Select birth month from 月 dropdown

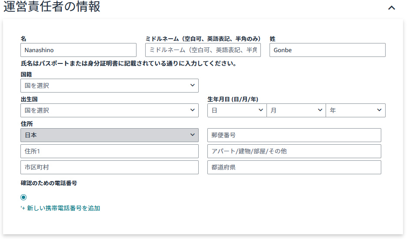[x=296, y=110]
